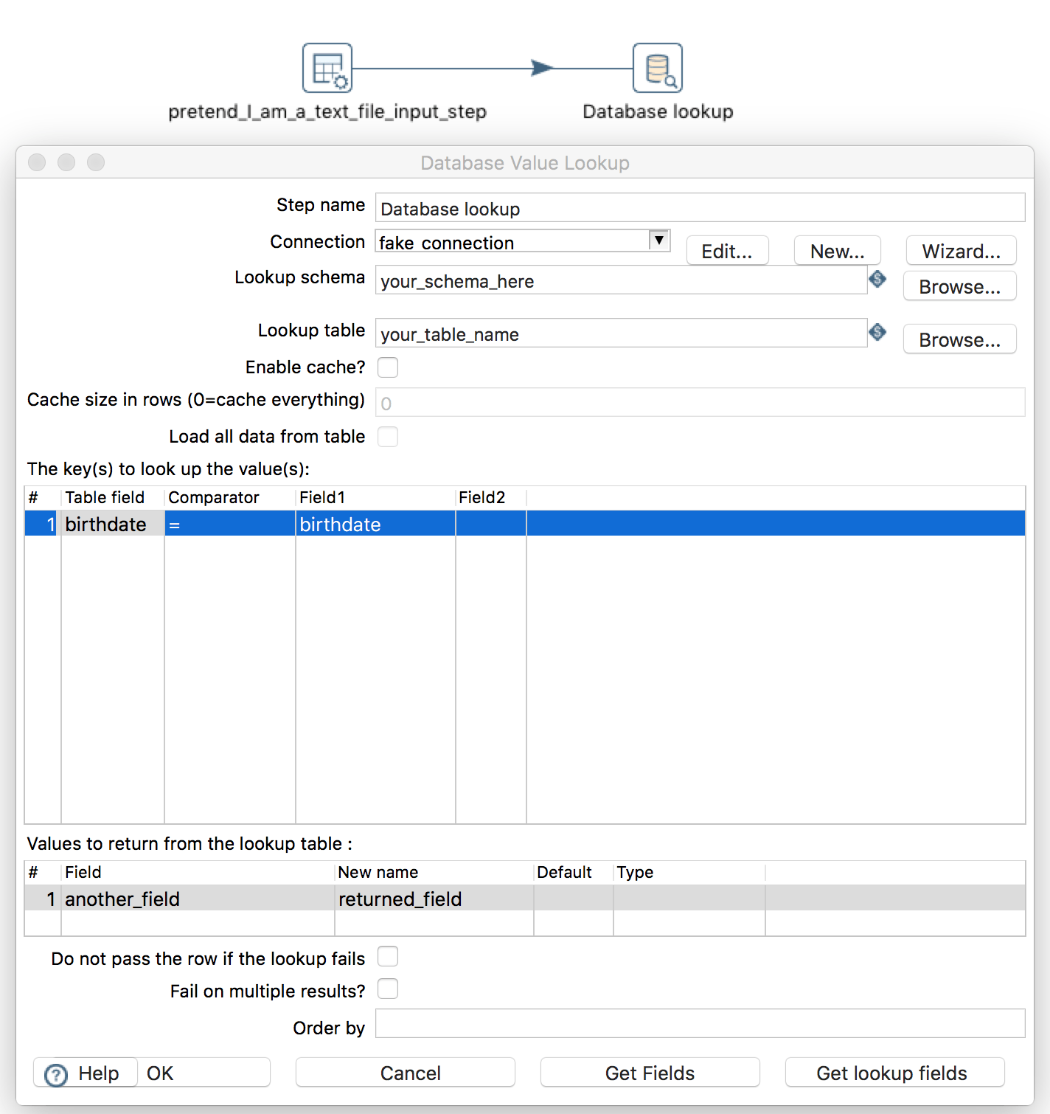Screen dimensions: 1050x1114
Task: Click the Comparator cell with equals sign
Action: coord(229,525)
